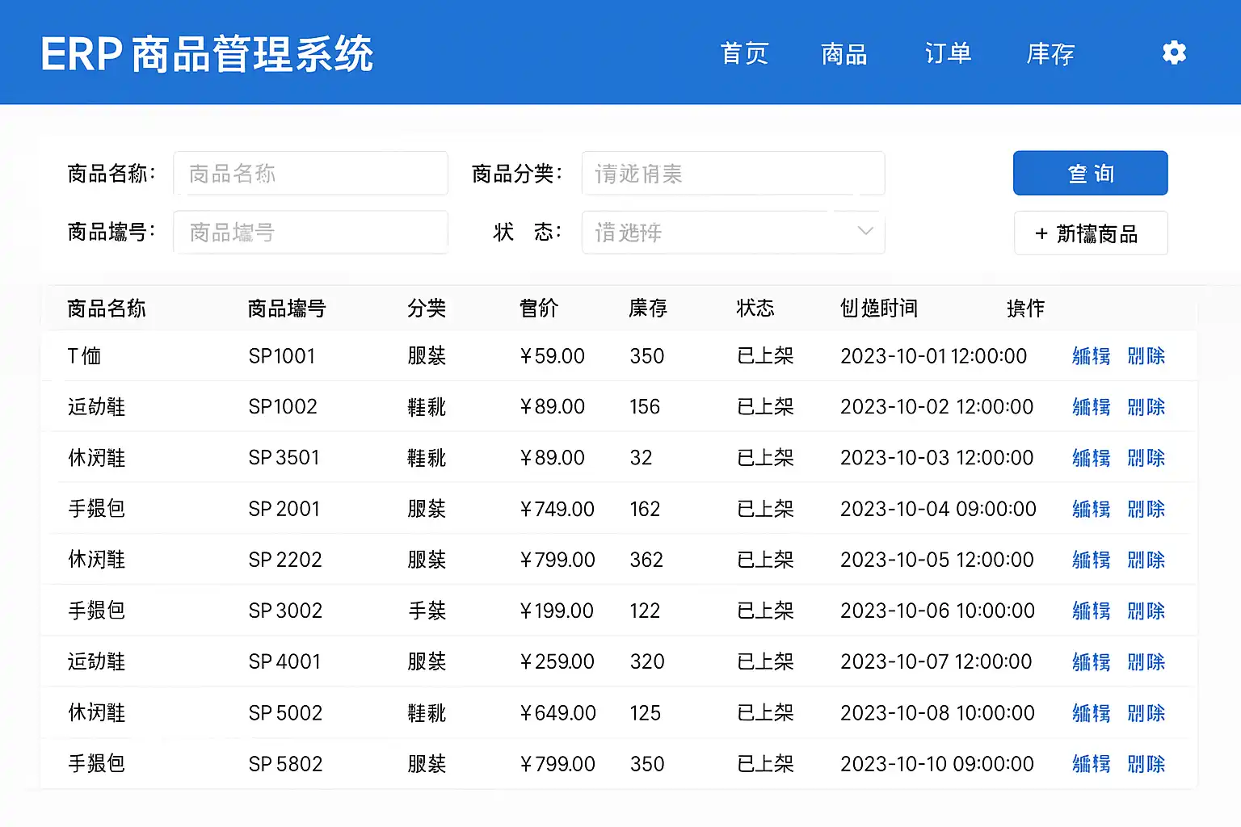Open the 商品分类 category select box

[x=732, y=173]
